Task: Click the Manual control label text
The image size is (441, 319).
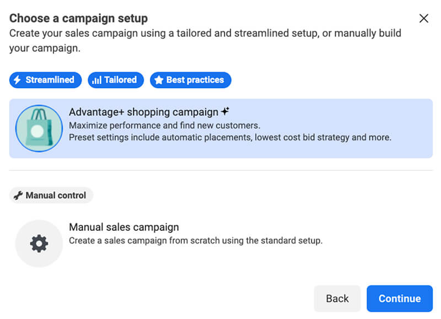Action: (x=56, y=196)
